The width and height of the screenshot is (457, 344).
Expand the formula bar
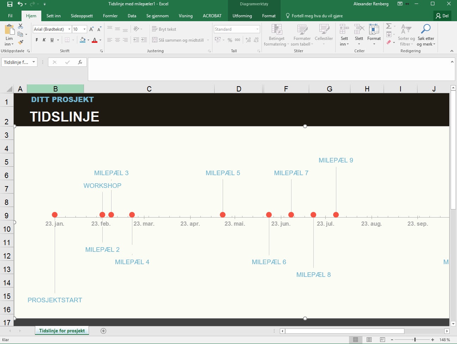click(452, 62)
